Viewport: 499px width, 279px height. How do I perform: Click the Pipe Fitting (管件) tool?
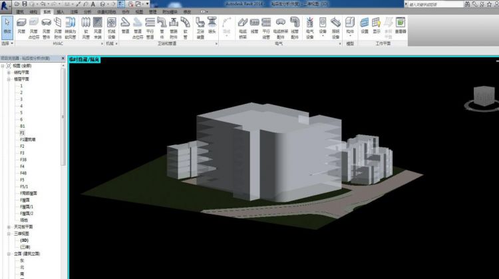coord(162,28)
